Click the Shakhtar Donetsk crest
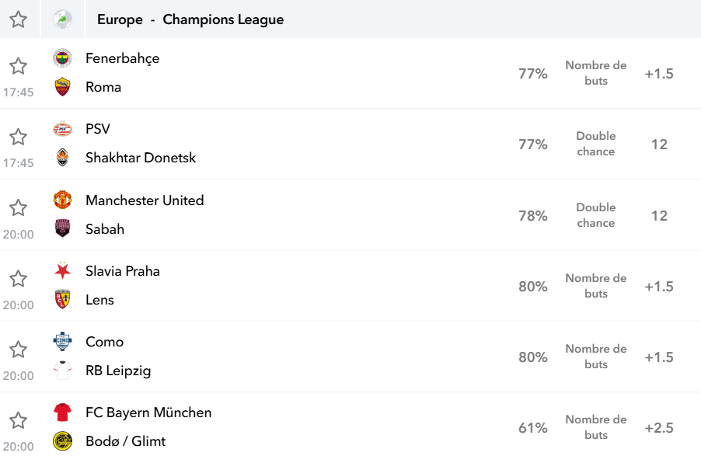The height and width of the screenshot is (463, 701). (x=63, y=158)
